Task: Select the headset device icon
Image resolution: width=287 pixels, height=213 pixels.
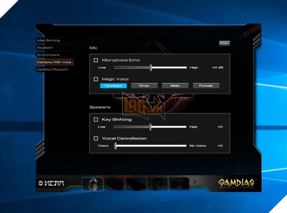Action: pos(92,183)
